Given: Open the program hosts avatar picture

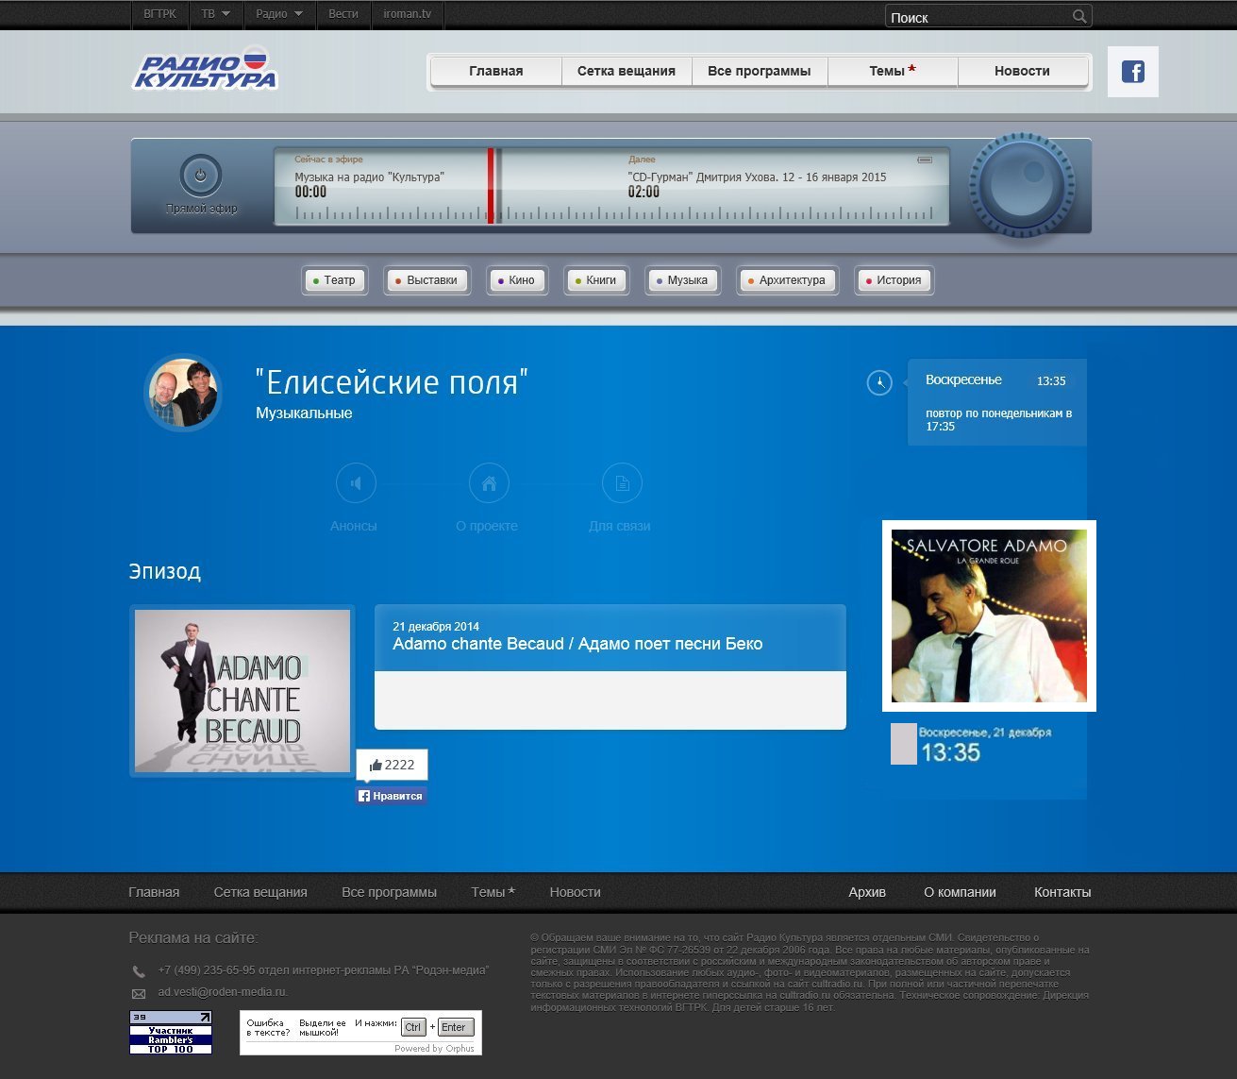Looking at the screenshot, I should click(183, 393).
